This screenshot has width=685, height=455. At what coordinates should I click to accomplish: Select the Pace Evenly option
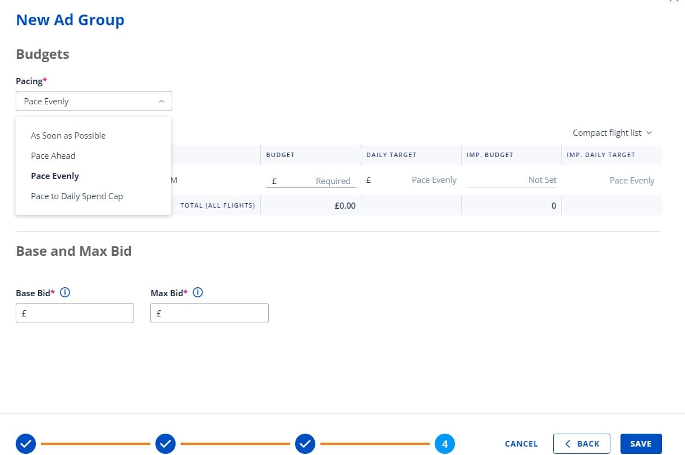click(54, 176)
